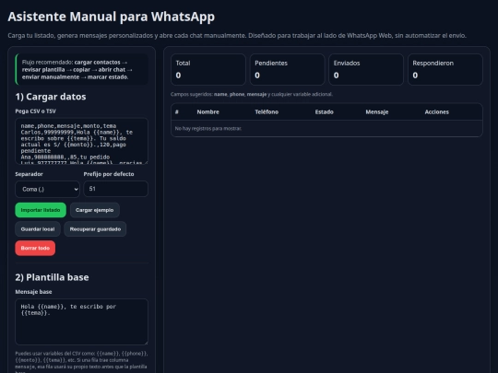498x373 pixels.
Task: Click the 'Mensaje base' label
Action: [33, 292]
